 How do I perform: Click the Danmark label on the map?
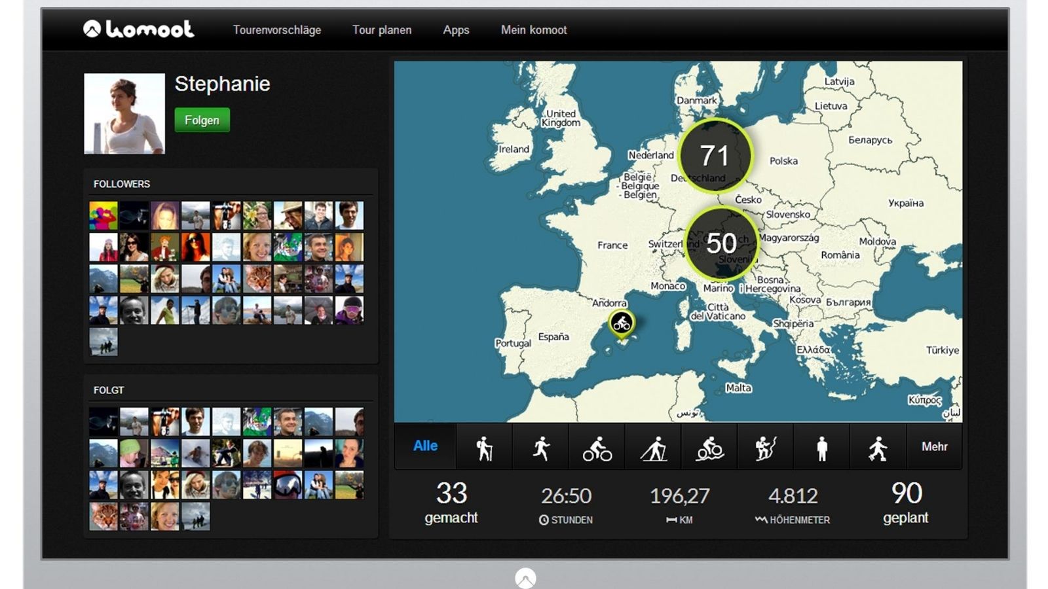697,101
